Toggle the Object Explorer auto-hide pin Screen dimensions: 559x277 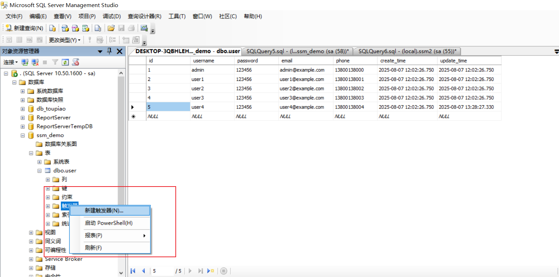[109, 51]
